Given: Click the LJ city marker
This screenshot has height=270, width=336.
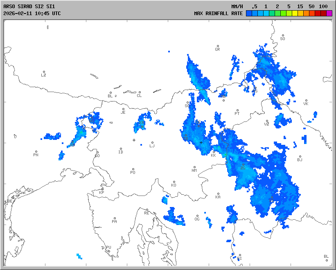Looking at the screenshot, I should 152,143.
